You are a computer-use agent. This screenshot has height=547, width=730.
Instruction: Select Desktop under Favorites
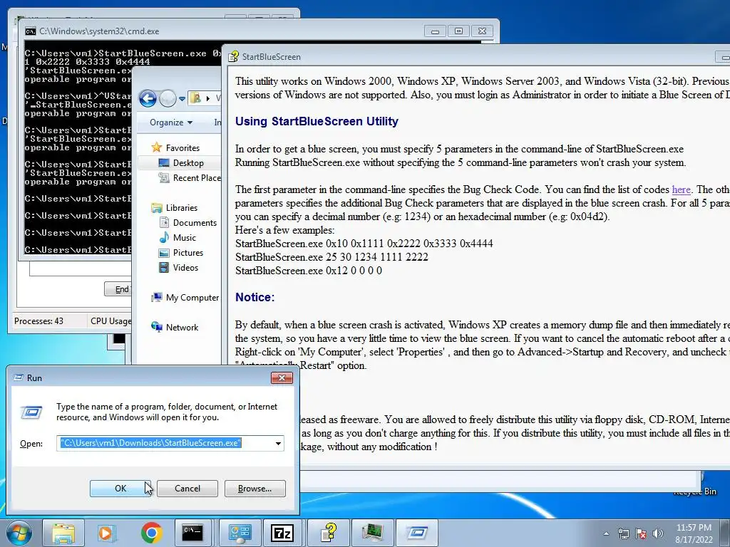point(188,163)
